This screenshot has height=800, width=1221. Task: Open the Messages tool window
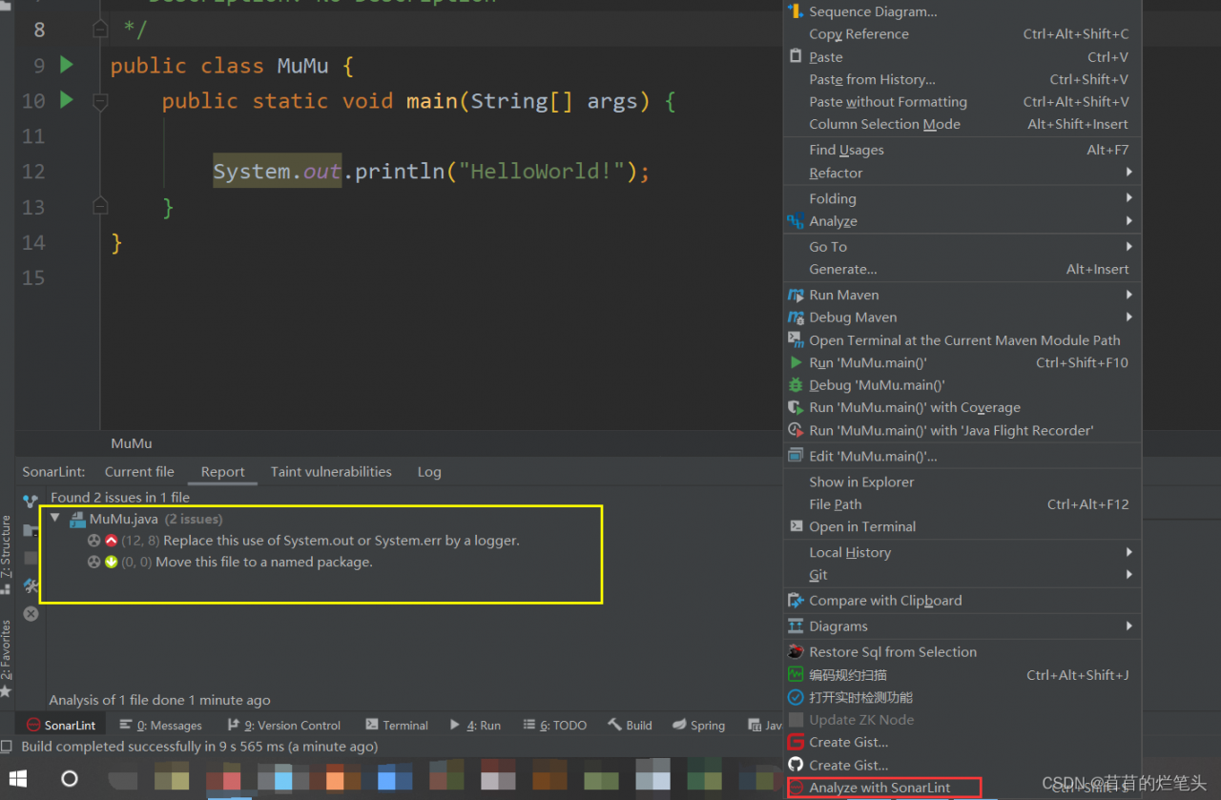coord(162,726)
